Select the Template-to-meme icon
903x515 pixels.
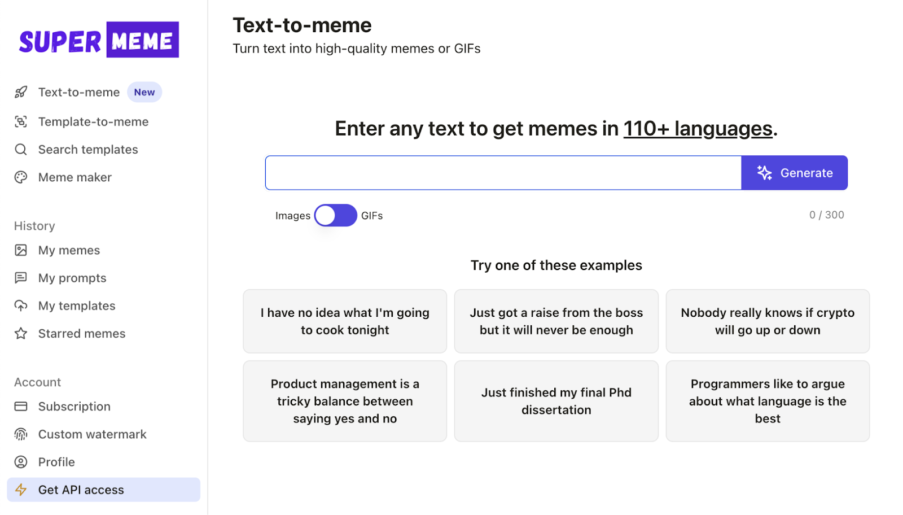pyautogui.click(x=21, y=121)
